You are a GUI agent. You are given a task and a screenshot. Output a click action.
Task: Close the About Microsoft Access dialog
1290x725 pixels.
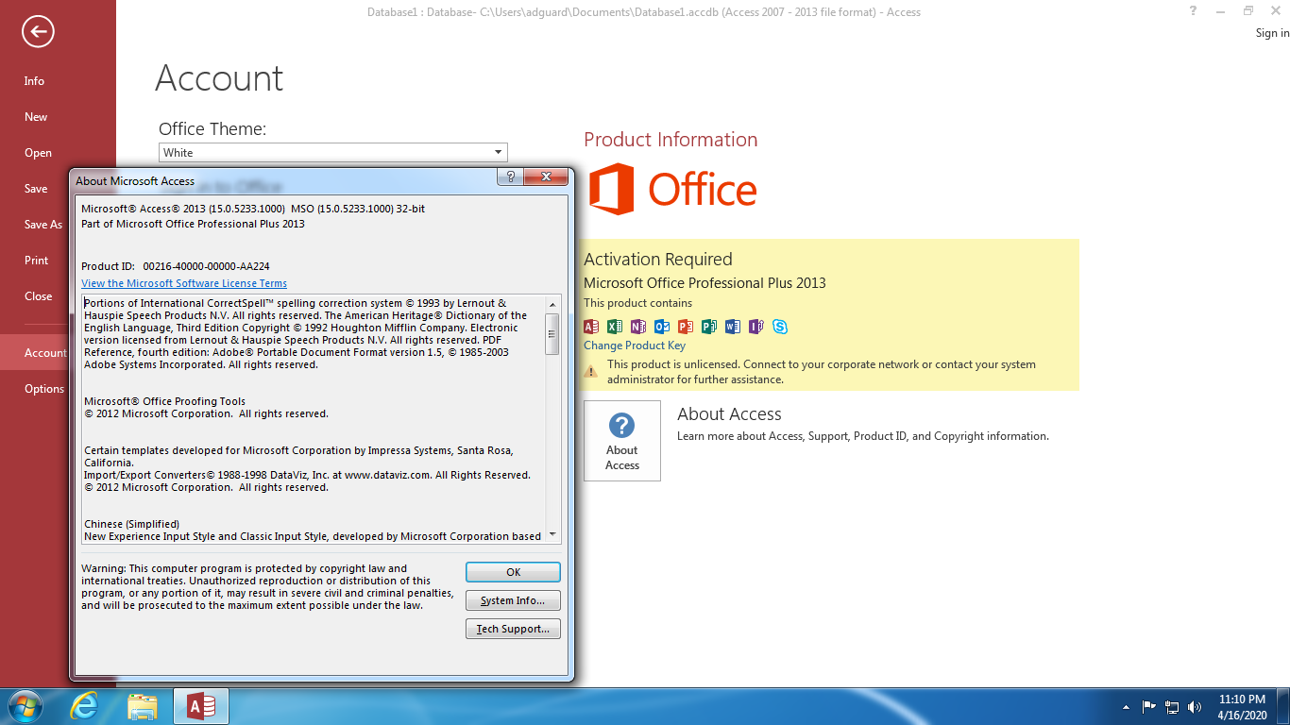(x=546, y=177)
